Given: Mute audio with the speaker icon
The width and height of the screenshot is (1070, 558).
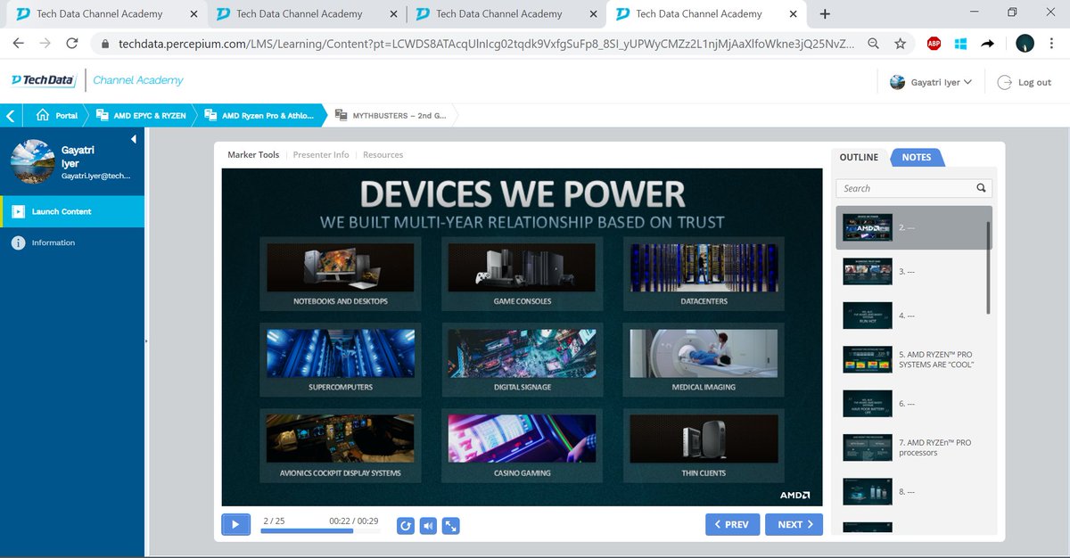Looking at the screenshot, I should (428, 526).
